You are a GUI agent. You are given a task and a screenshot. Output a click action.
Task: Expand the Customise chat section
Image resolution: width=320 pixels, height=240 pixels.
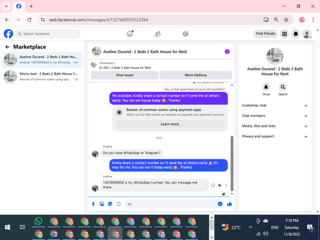pos(275,106)
